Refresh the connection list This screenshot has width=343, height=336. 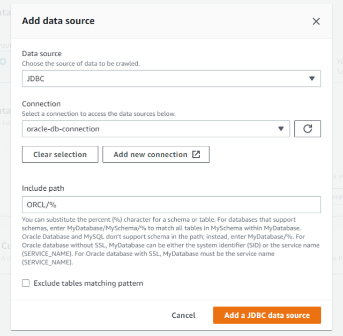pyautogui.click(x=308, y=129)
